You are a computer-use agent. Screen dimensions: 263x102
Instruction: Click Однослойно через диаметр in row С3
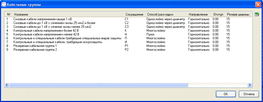pyautogui.click(x=166, y=27)
